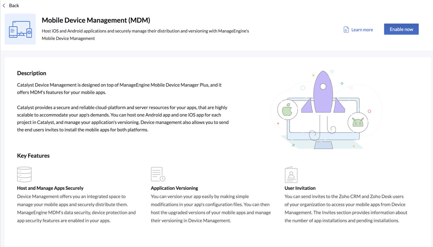
Task: Click the Key Features heading
Action: pyautogui.click(x=33, y=155)
